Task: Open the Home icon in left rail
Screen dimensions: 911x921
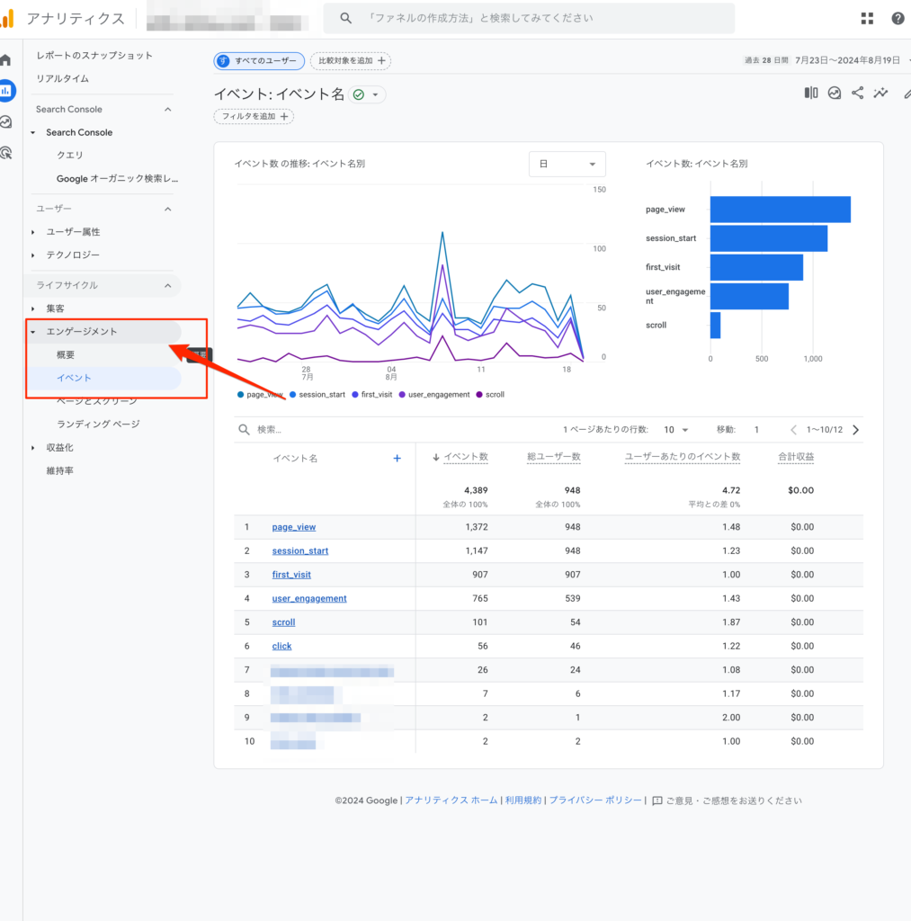Action: click(6, 60)
